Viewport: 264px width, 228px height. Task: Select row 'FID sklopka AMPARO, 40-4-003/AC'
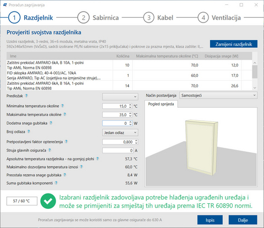pos(129,75)
